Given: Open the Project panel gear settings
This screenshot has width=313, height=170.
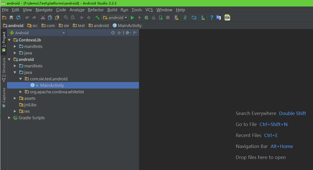Looking at the screenshot, I should pos(128,33).
